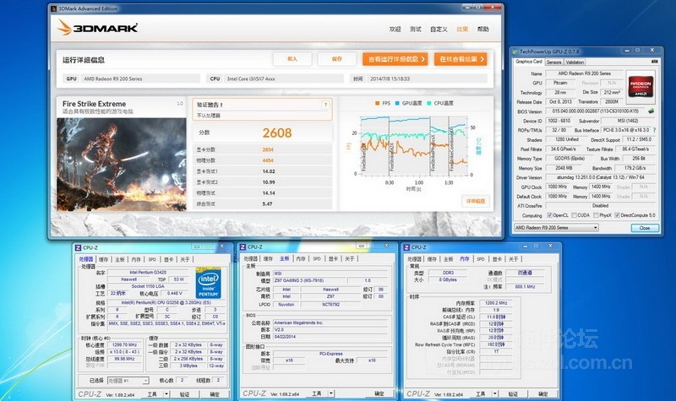
Task: Switch to 显卡 tab in middle CPU-Z
Action: pos(333,258)
